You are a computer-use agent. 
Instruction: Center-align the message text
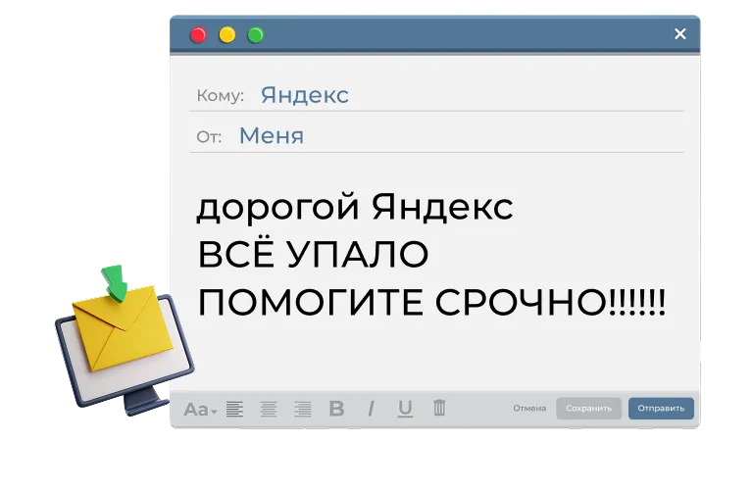[x=269, y=409]
